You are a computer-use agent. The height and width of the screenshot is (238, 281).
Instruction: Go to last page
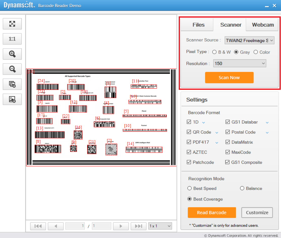[x=139, y=226]
